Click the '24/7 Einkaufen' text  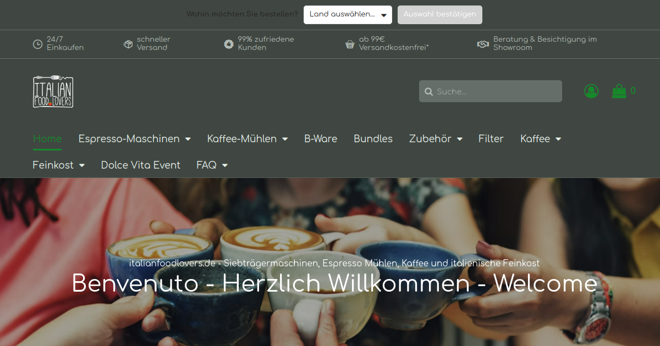(x=65, y=43)
